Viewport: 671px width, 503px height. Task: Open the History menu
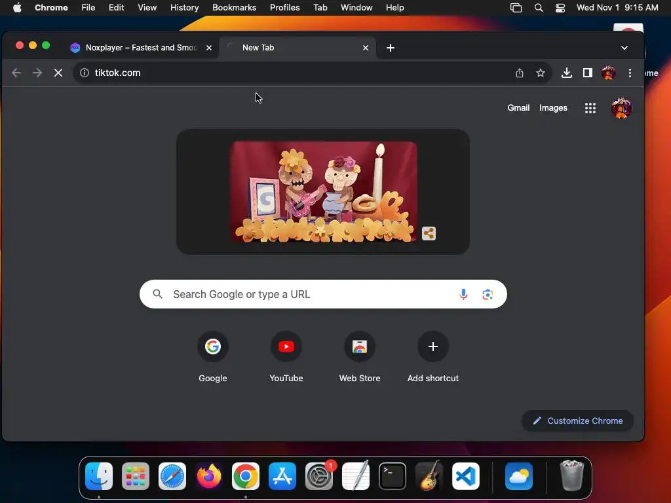184,8
